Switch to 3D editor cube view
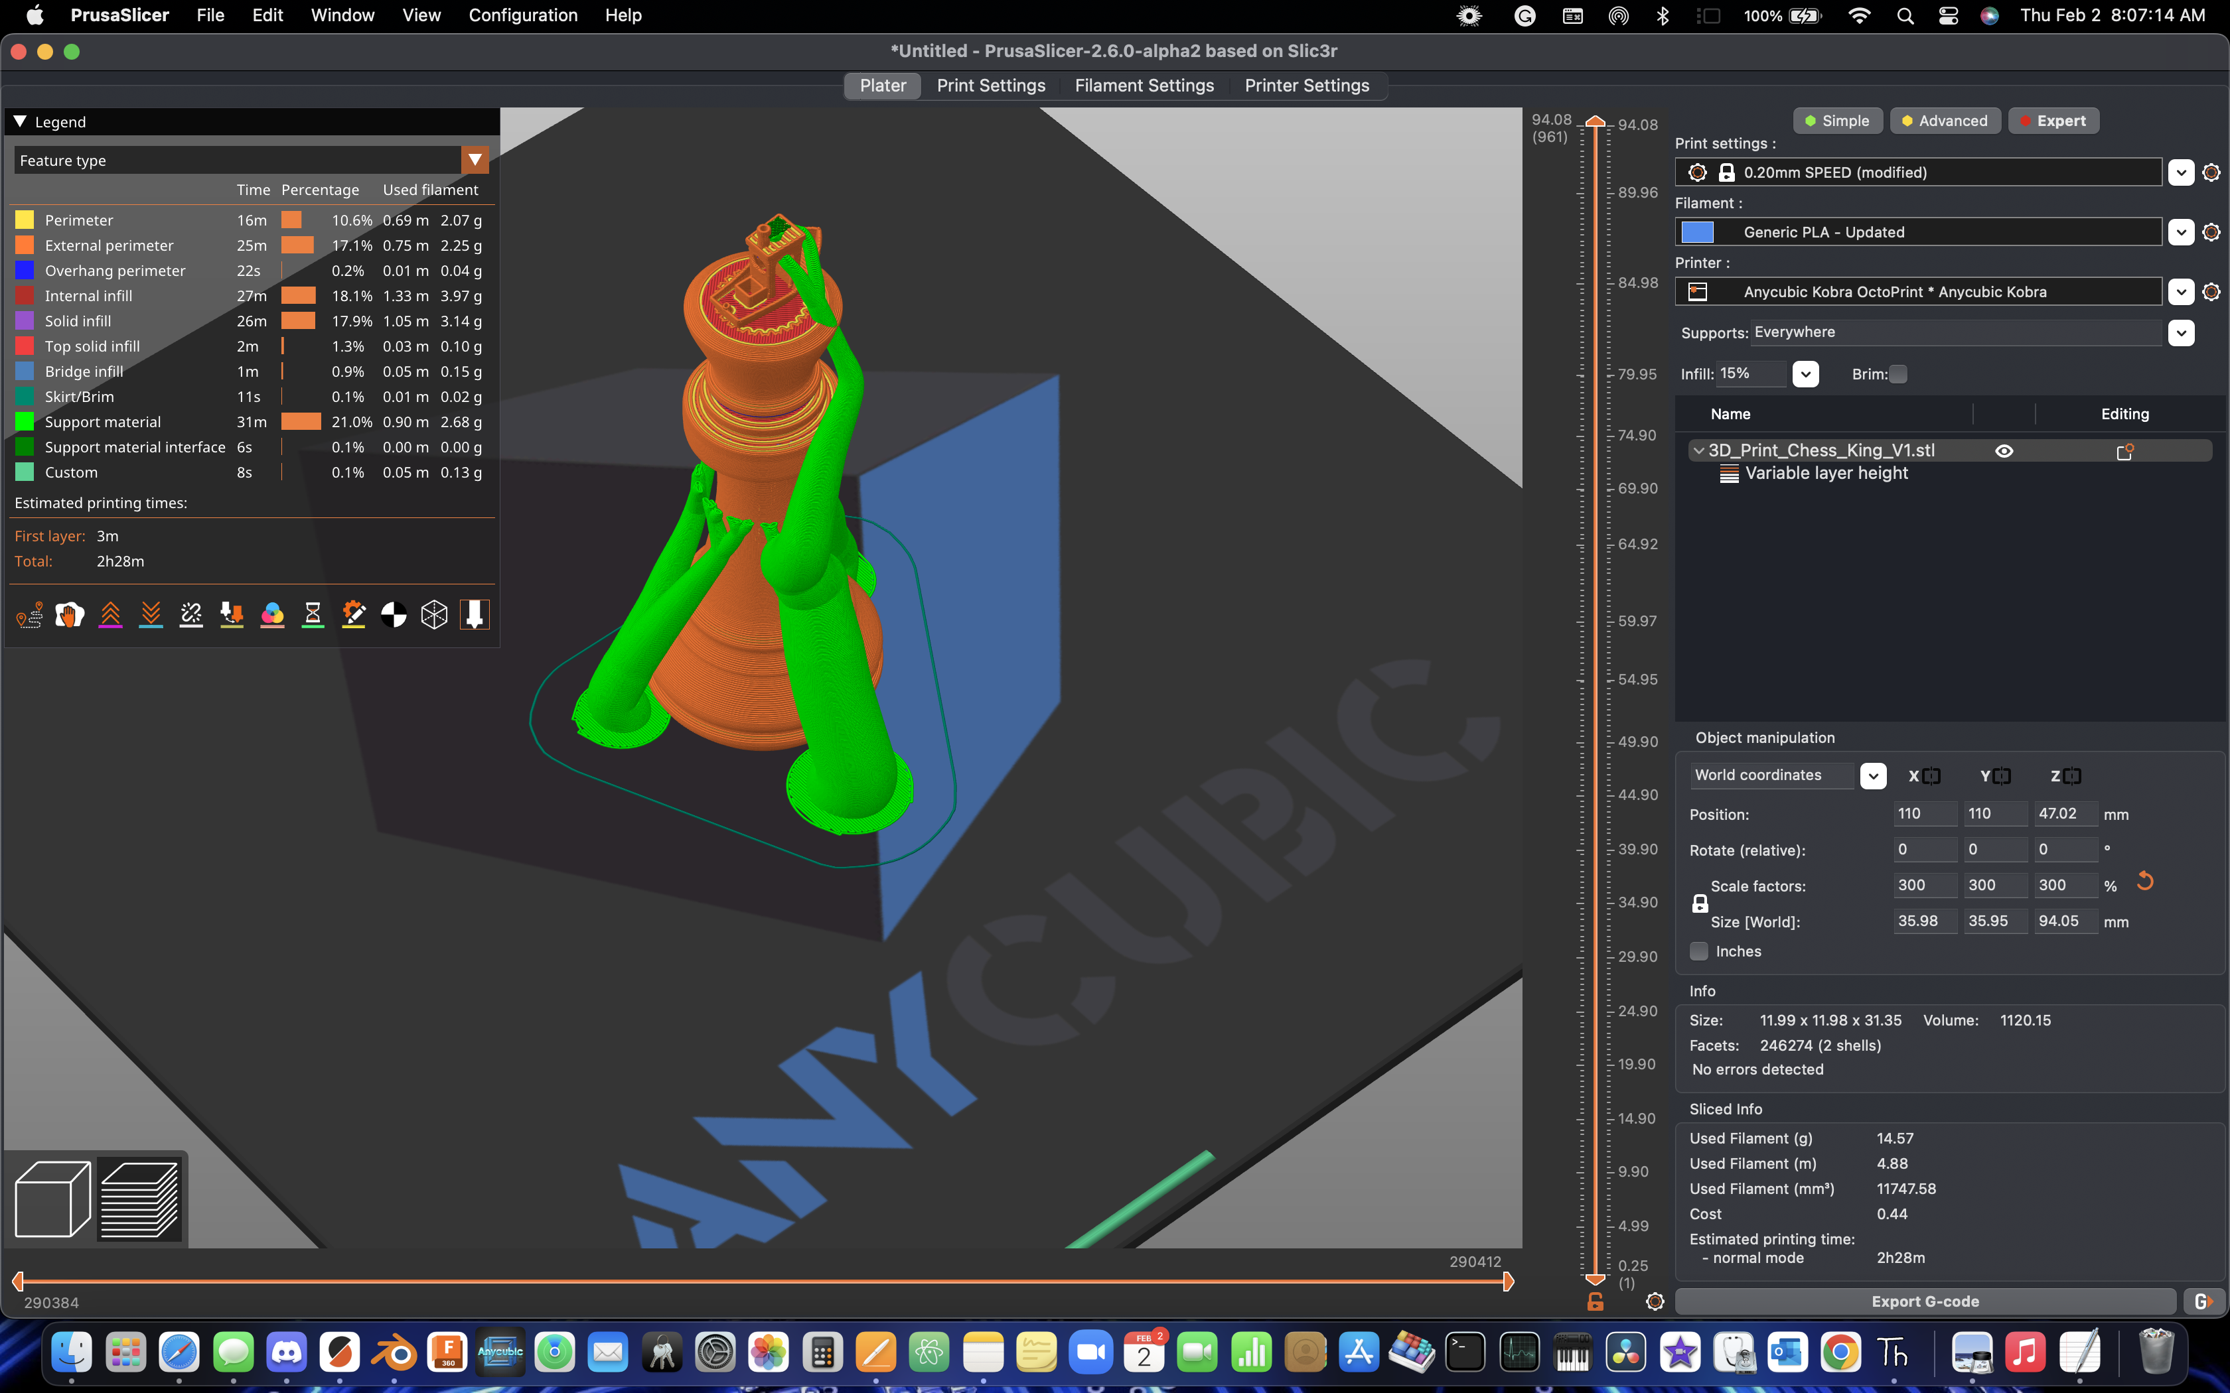Screen dimensions: 2230x1393 click(54, 1199)
